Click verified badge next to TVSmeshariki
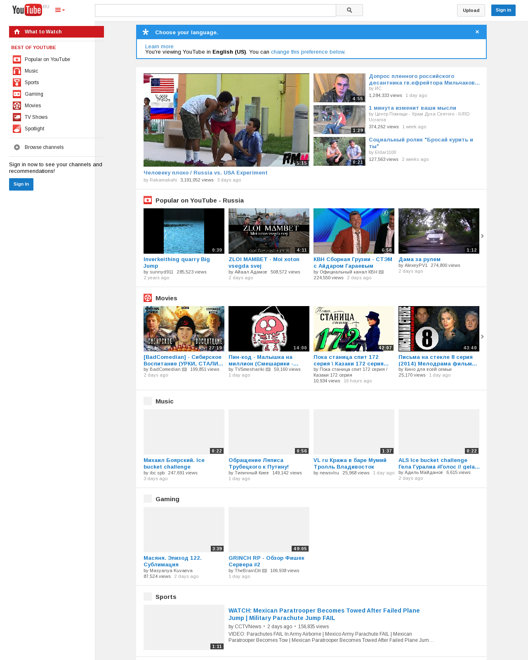Image resolution: width=528 pixels, height=660 pixels. [x=268, y=370]
